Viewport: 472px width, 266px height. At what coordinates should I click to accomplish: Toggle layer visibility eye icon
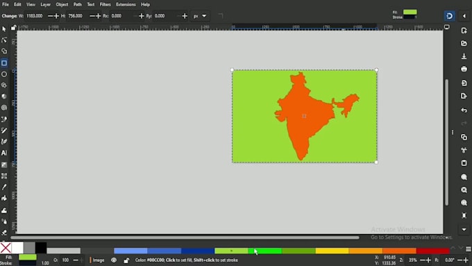(114, 260)
